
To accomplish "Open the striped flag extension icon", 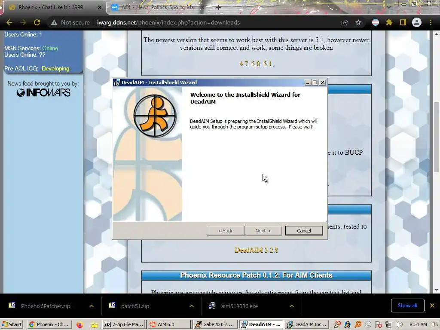I will coord(376,22).
